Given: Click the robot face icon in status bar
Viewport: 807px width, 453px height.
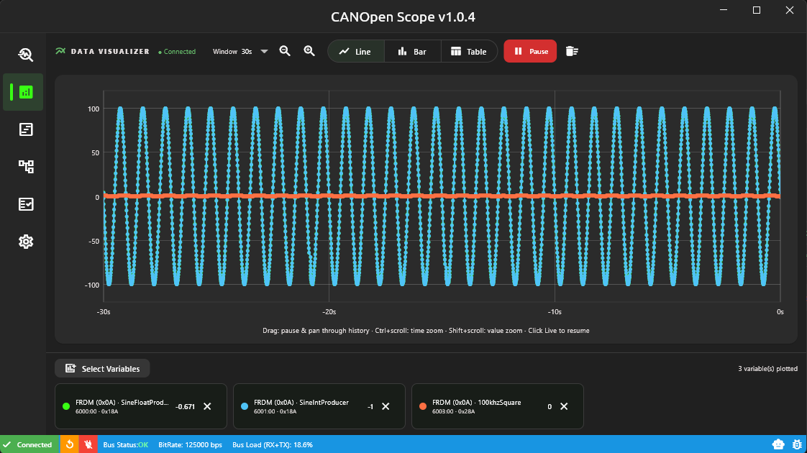Looking at the screenshot, I should [x=778, y=444].
